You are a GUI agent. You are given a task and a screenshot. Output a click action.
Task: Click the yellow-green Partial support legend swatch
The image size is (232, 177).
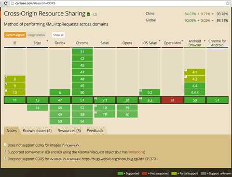tap(174, 174)
